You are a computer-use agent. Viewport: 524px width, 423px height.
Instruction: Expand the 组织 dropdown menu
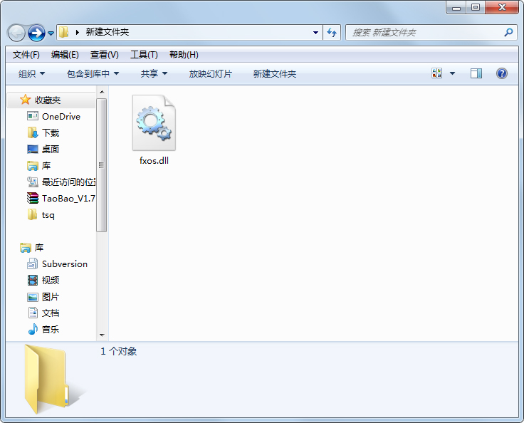31,73
